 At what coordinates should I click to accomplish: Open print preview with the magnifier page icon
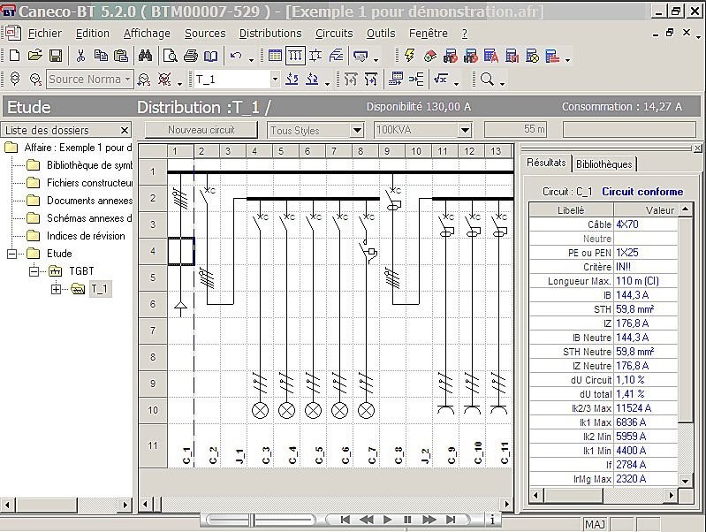click(171, 56)
